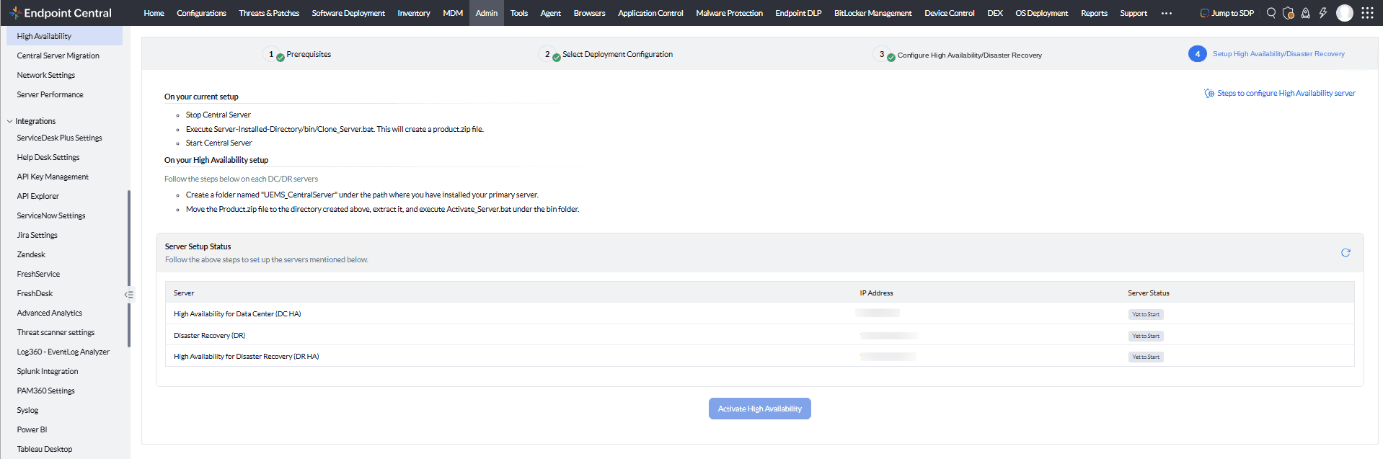Open the Tools tab
Screen dimensions: 1383x459
(x=519, y=13)
